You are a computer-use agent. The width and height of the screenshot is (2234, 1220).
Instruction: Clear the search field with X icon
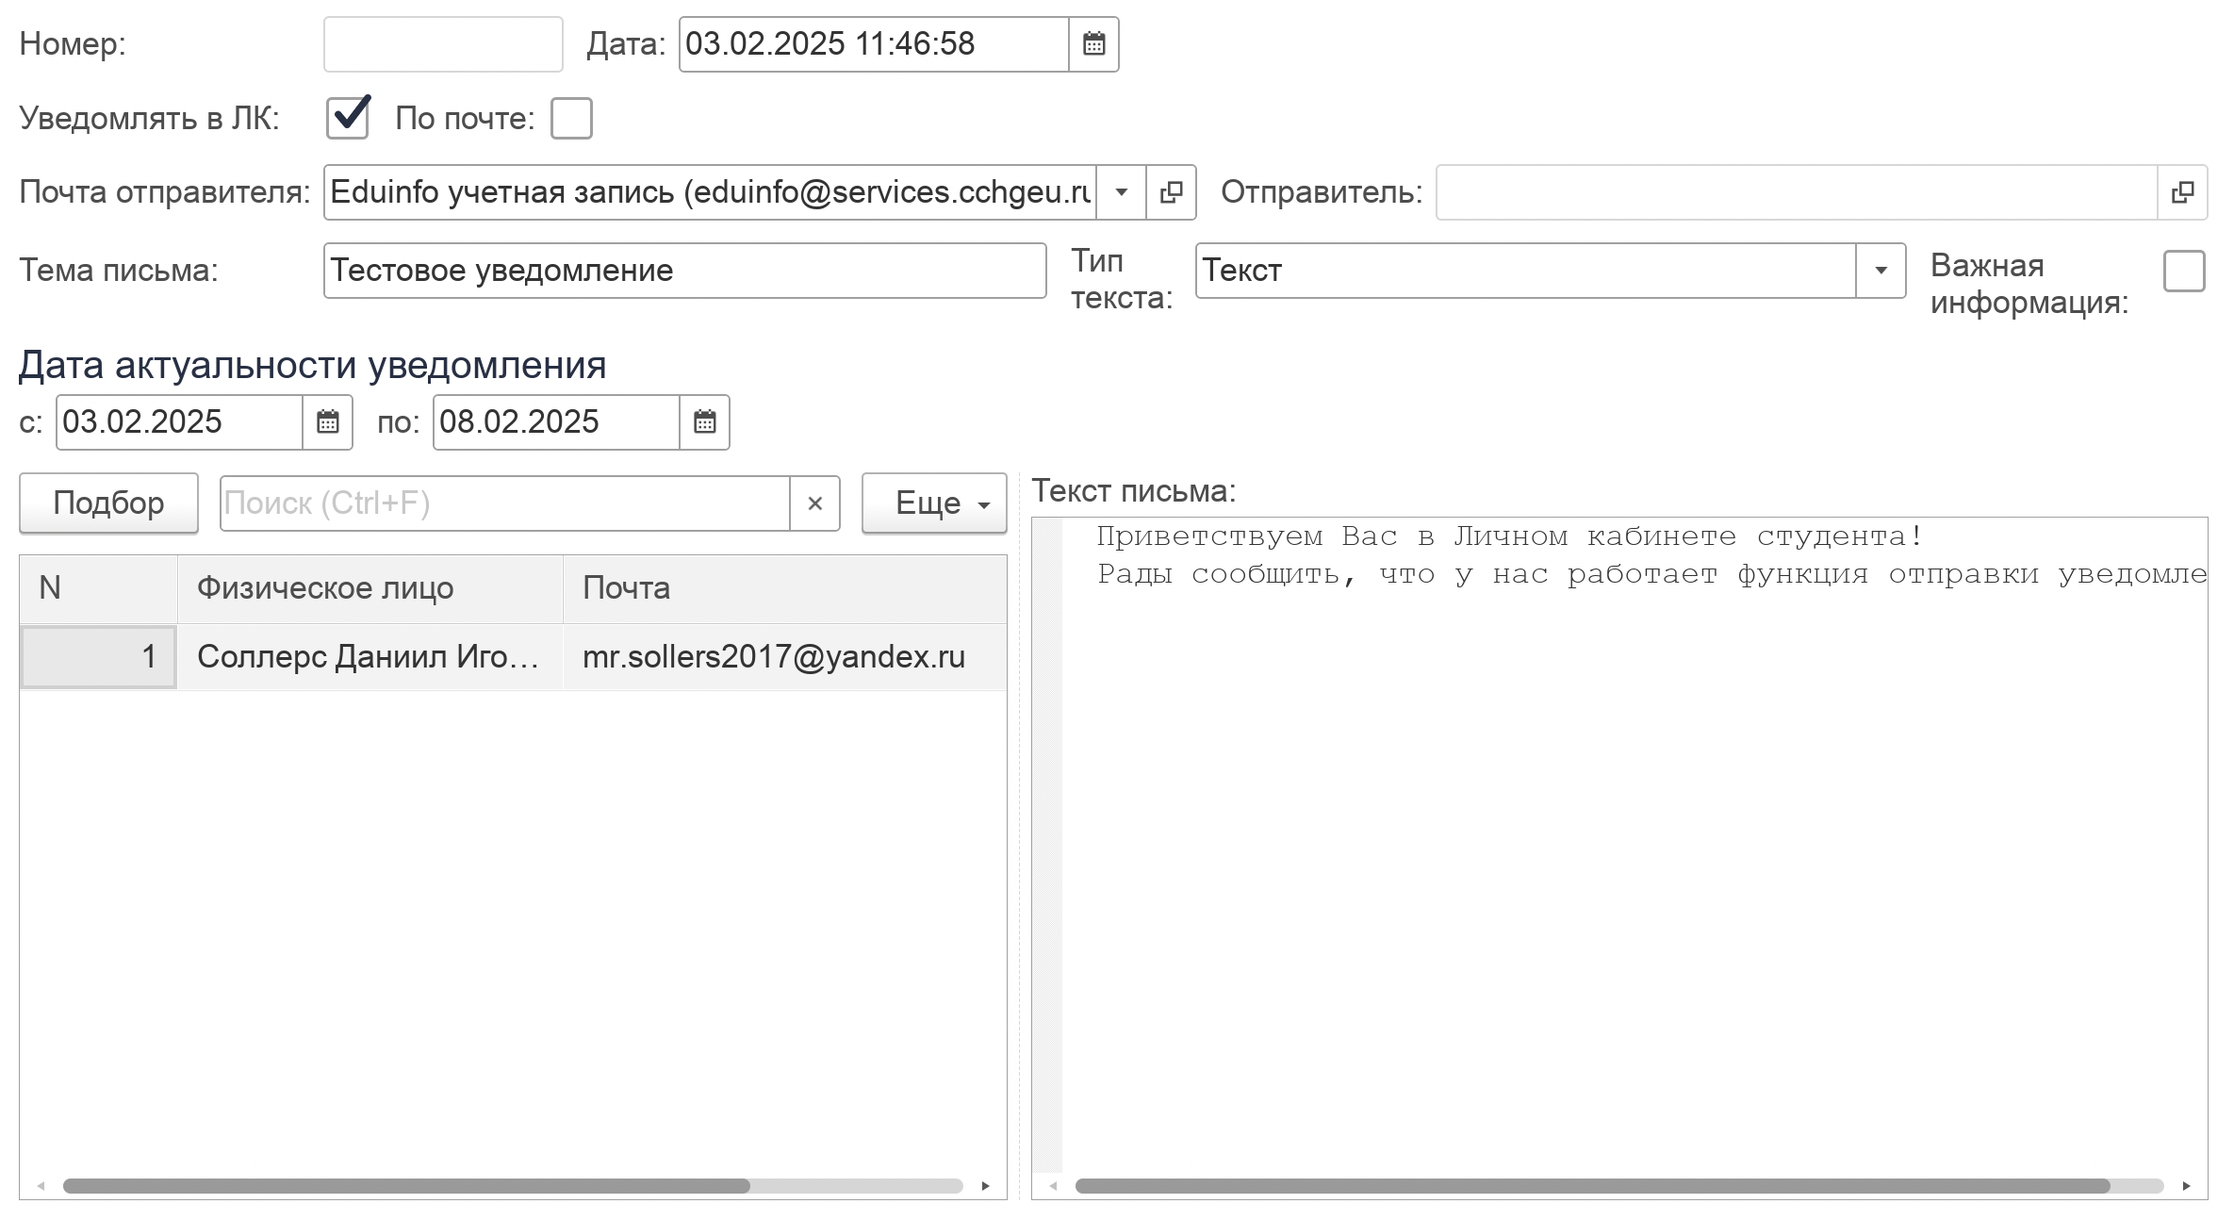pos(815,503)
